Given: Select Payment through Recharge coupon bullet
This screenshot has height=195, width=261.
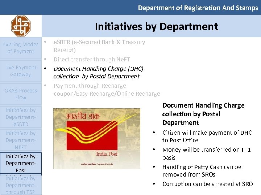Looking at the screenshot, I should click(107, 90).
